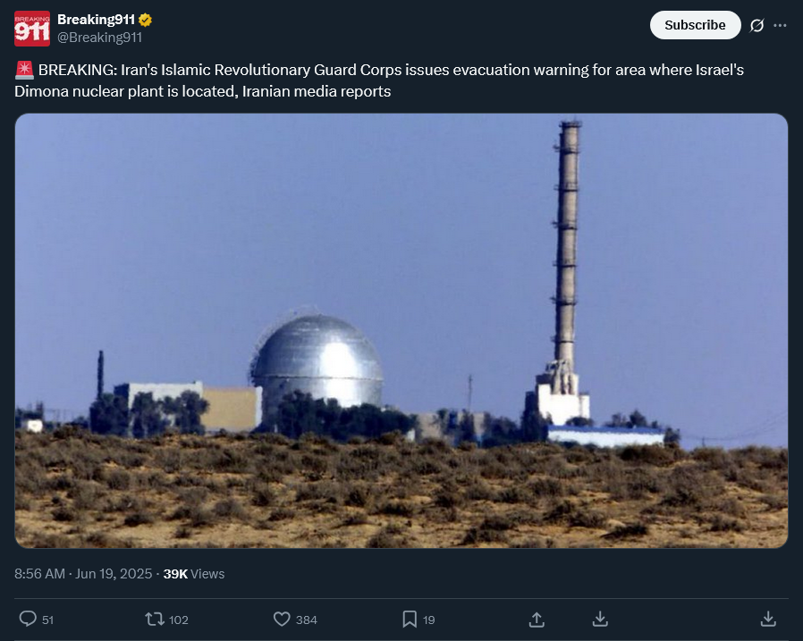The image size is (803, 641).
Task: Click the Breaking911 profile avatar
Action: click(32, 29)
